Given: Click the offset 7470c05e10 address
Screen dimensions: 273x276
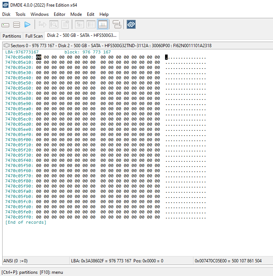Looking at the screenshot, I should [x=19, y=62].
